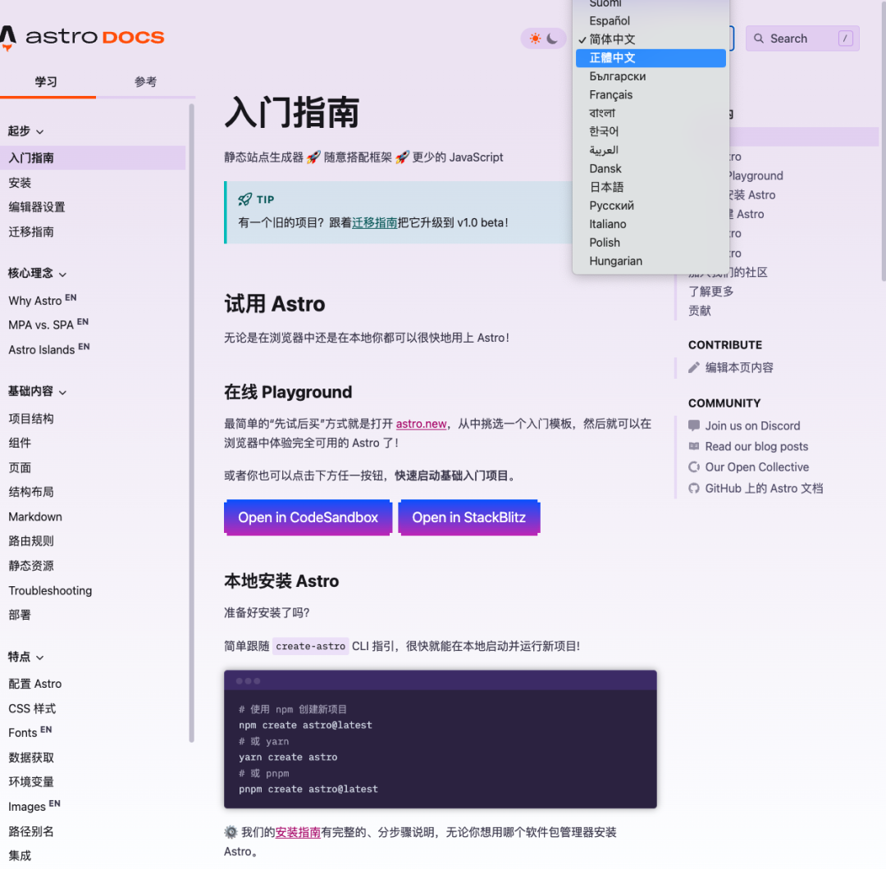
Task: Click the pencil edit-page icon
Action: 694,367
